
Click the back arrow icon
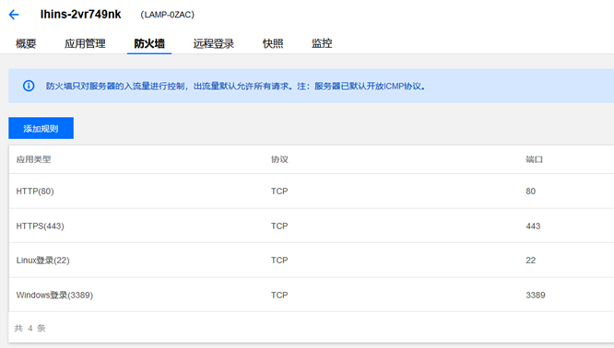[14, 15]
